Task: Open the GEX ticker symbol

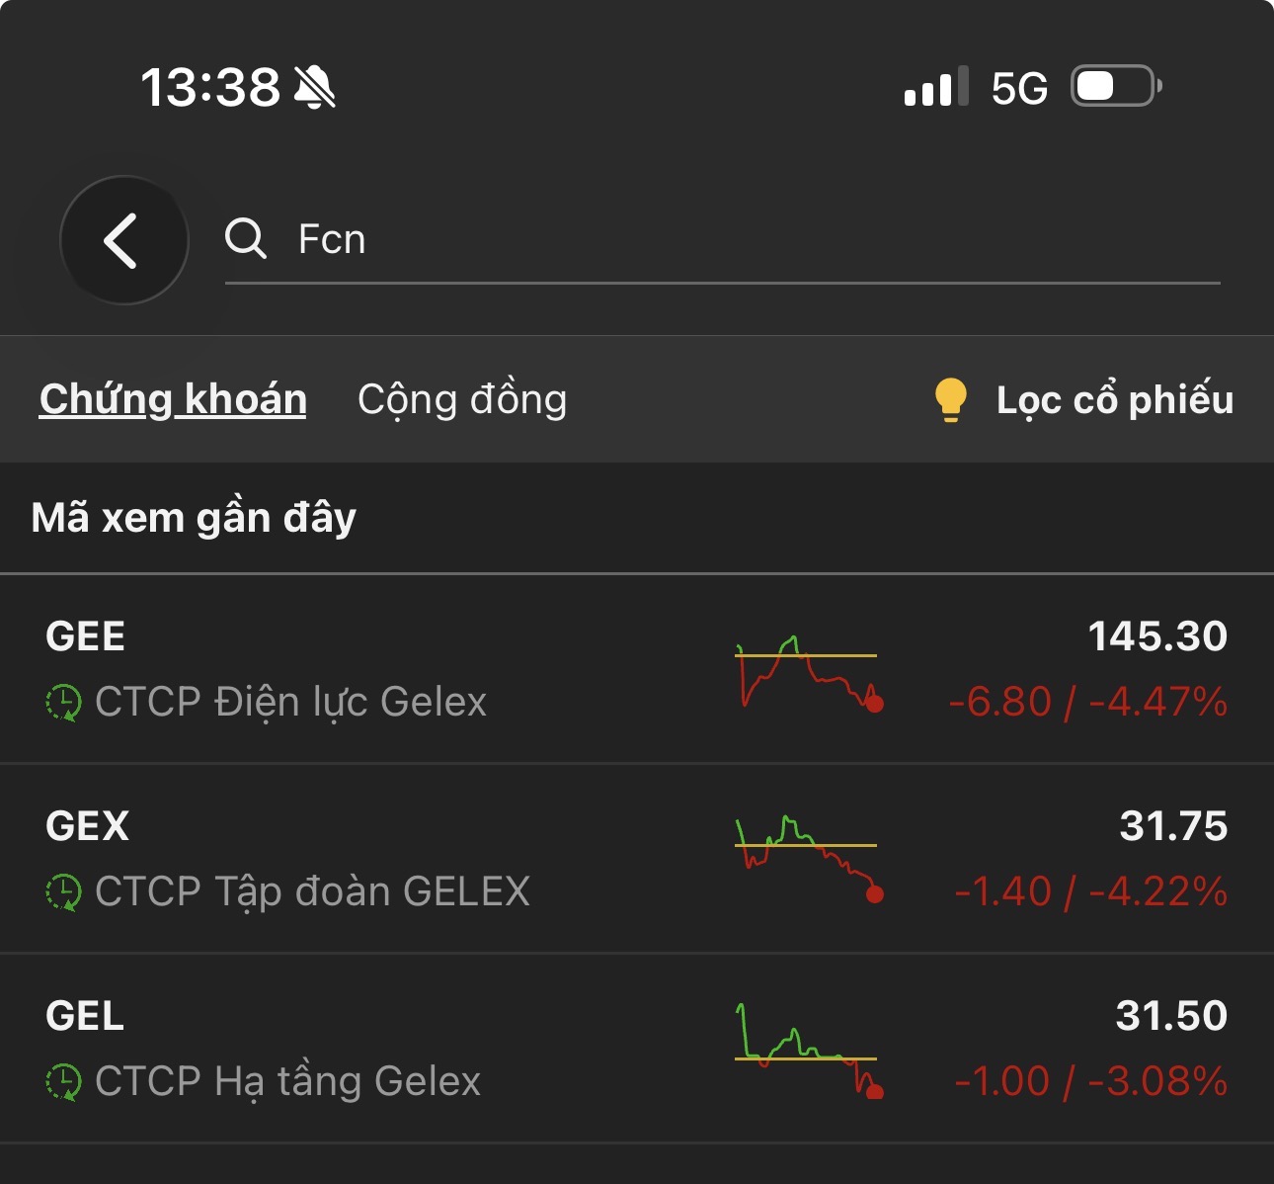Action: pos(88,826)
